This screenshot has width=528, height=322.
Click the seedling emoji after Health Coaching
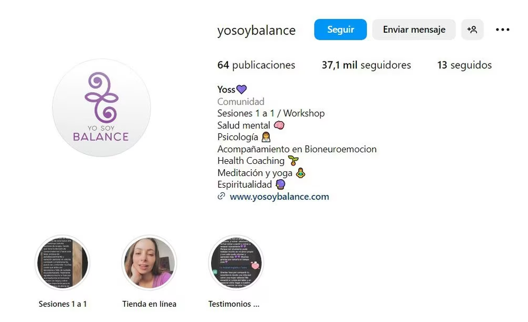point(293,161)
